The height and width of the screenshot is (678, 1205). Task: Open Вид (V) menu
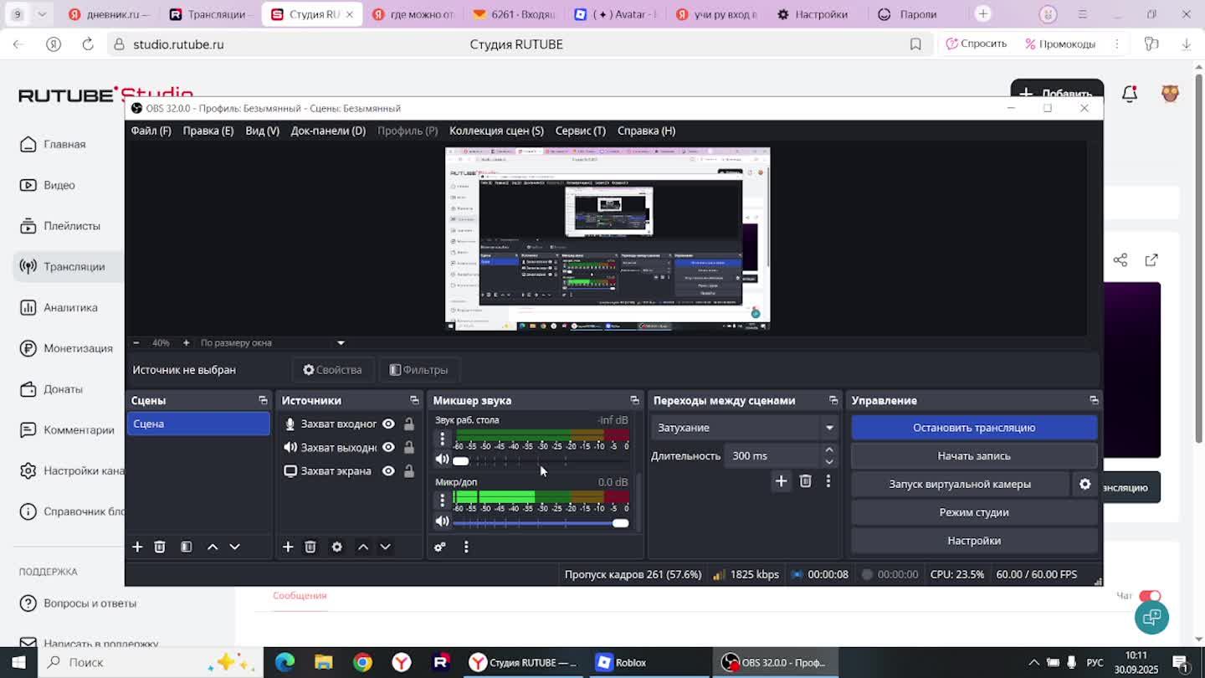tap(262, 131)
